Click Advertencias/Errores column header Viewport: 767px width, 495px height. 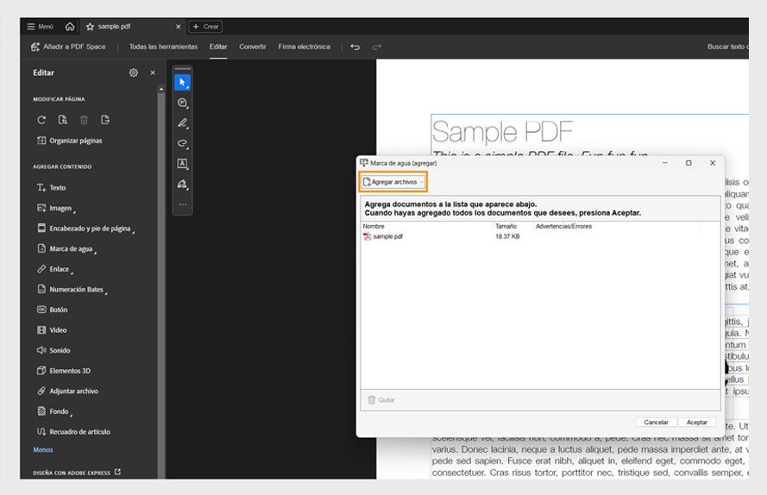coord(563,227)
